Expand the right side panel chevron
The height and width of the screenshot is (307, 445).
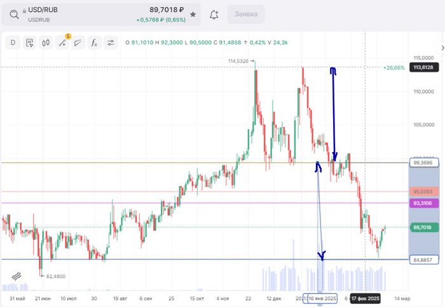coord(442,48)
